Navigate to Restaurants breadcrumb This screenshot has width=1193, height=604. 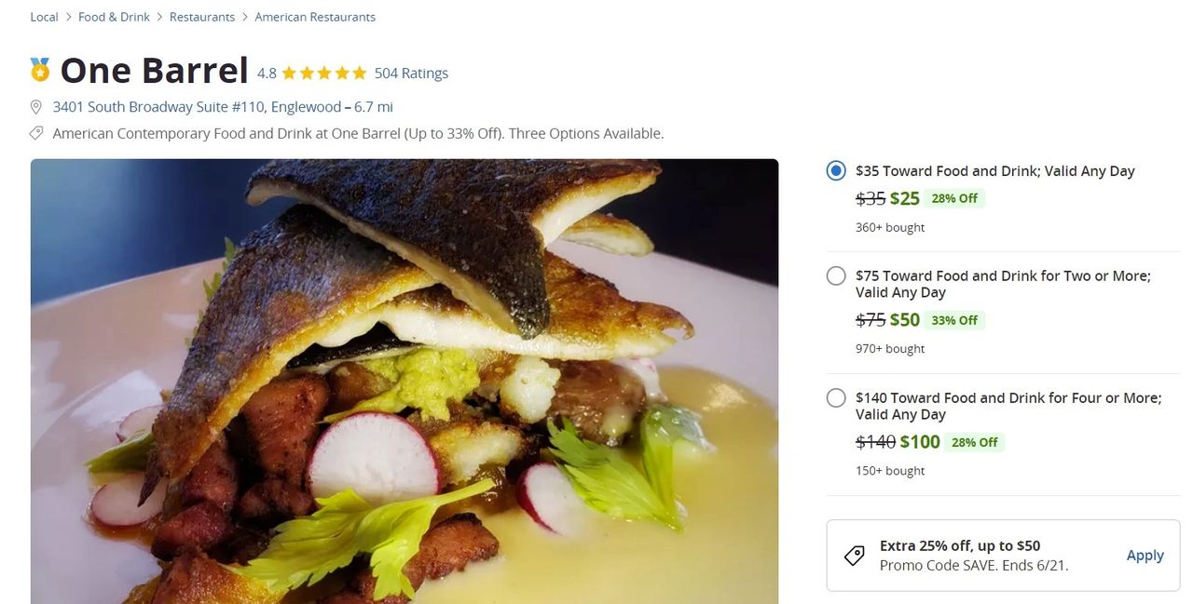coord(202,17)
